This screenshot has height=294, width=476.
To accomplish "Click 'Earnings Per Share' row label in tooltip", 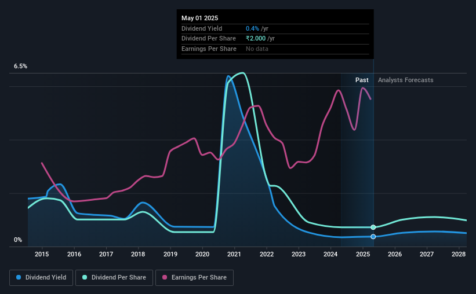I will [x=209, y=49].
